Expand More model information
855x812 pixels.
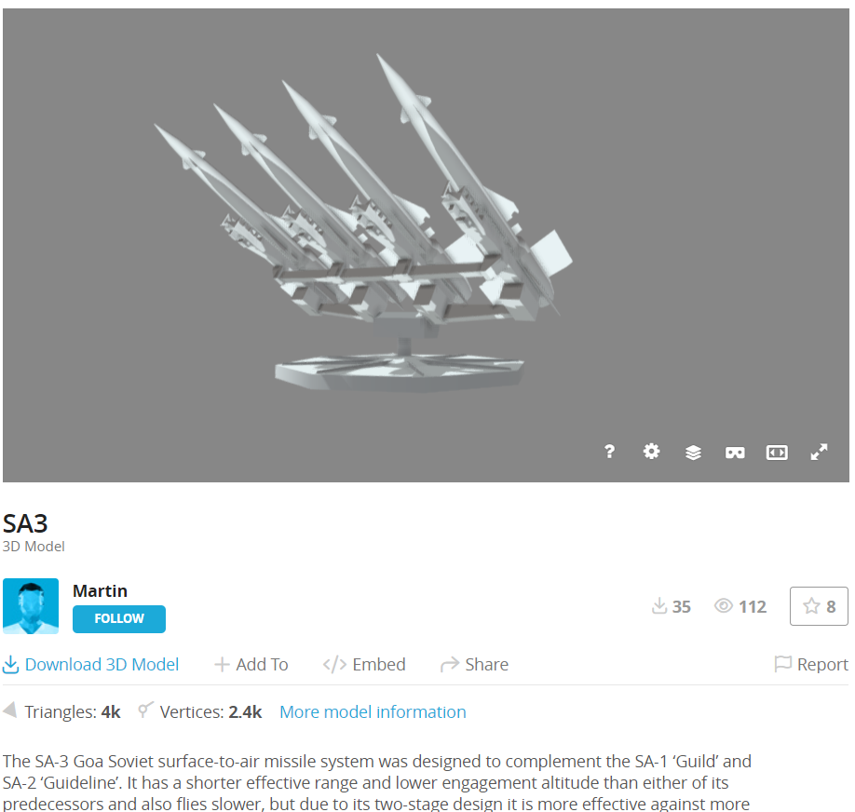coord(373,711)
